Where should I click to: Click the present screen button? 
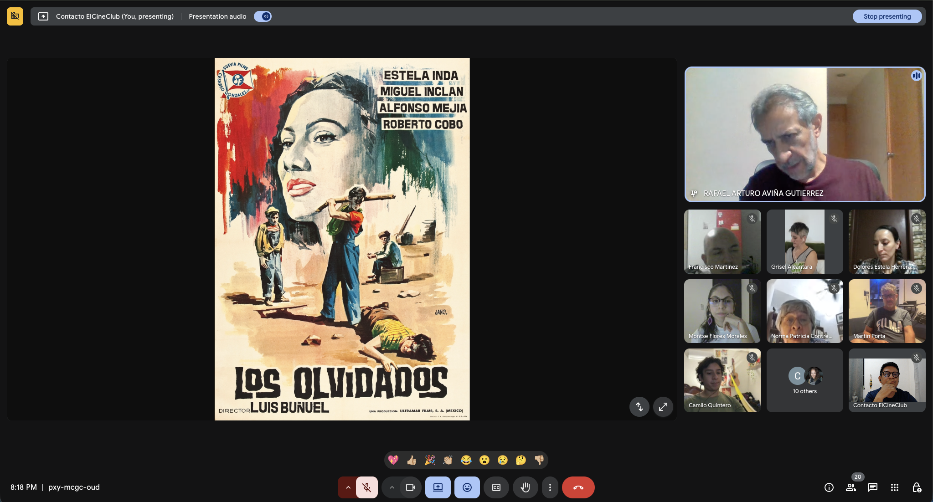[x=438, y=487]
